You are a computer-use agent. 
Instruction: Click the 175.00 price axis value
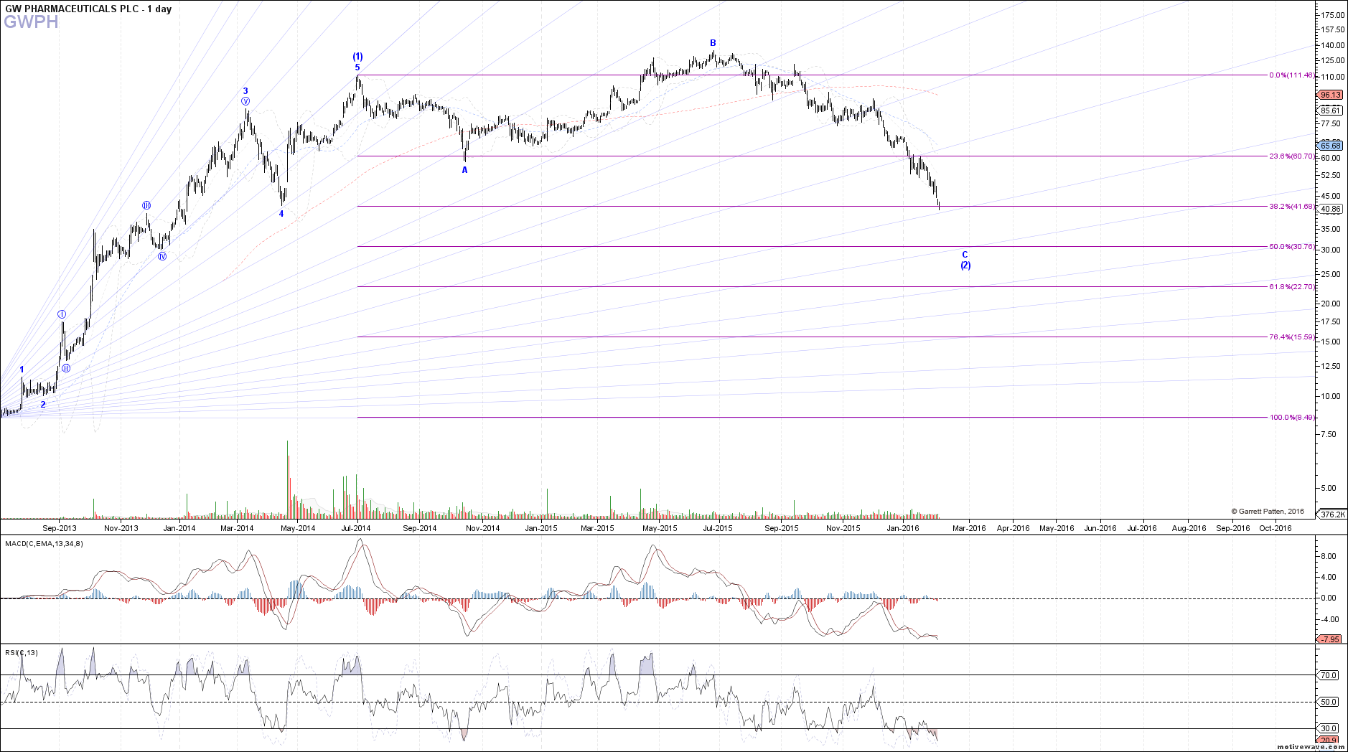[x=1331, y=15]
